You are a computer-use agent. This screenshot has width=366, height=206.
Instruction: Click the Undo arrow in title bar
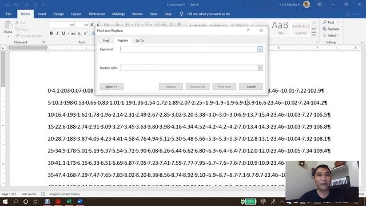coord(16,5)
